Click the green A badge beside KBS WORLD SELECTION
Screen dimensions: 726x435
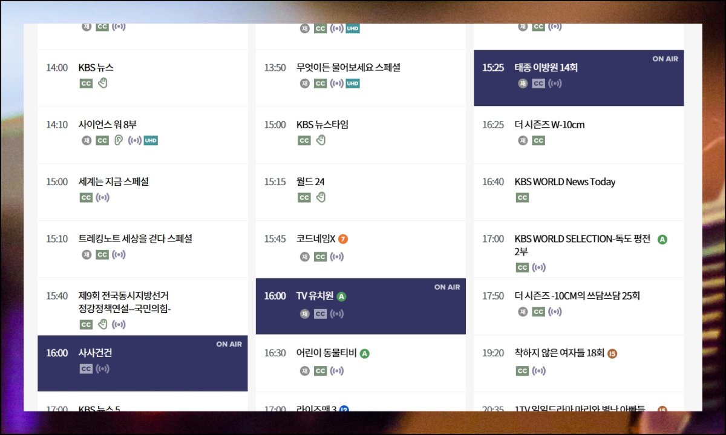point(662,239)
